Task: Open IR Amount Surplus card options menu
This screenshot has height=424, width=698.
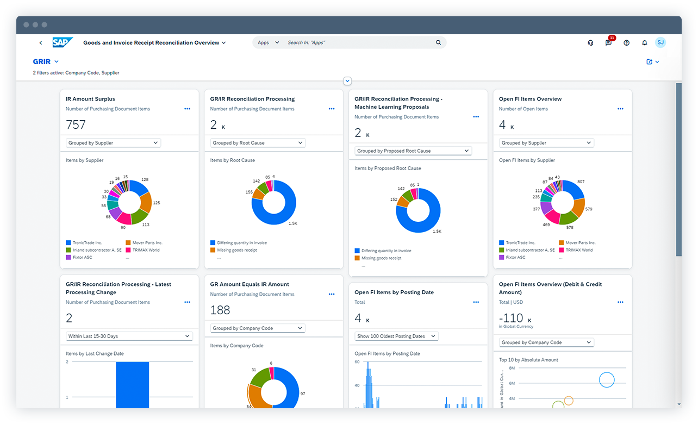Action: [187, 109]
